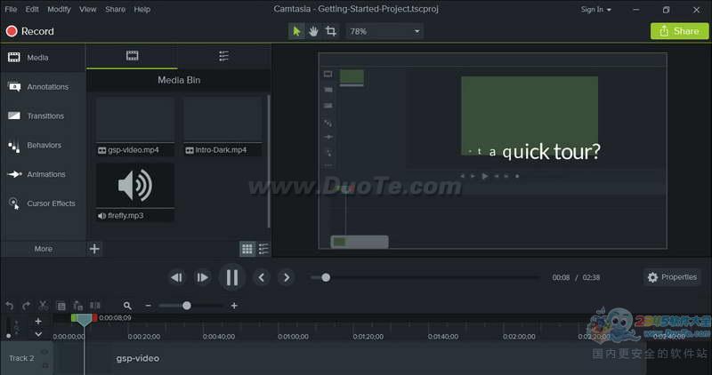The image size is (712, 375).
Task: Step back one frame
Action: pos(176,277)
